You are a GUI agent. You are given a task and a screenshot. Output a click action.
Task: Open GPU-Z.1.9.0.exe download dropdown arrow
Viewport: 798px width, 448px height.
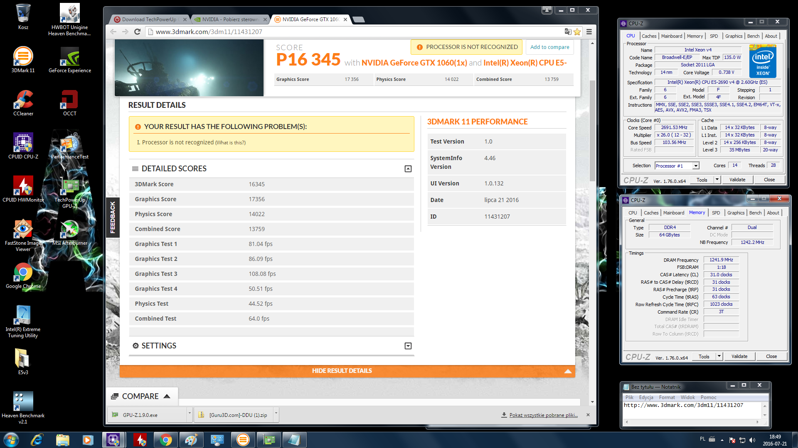(x=190, y=414)
